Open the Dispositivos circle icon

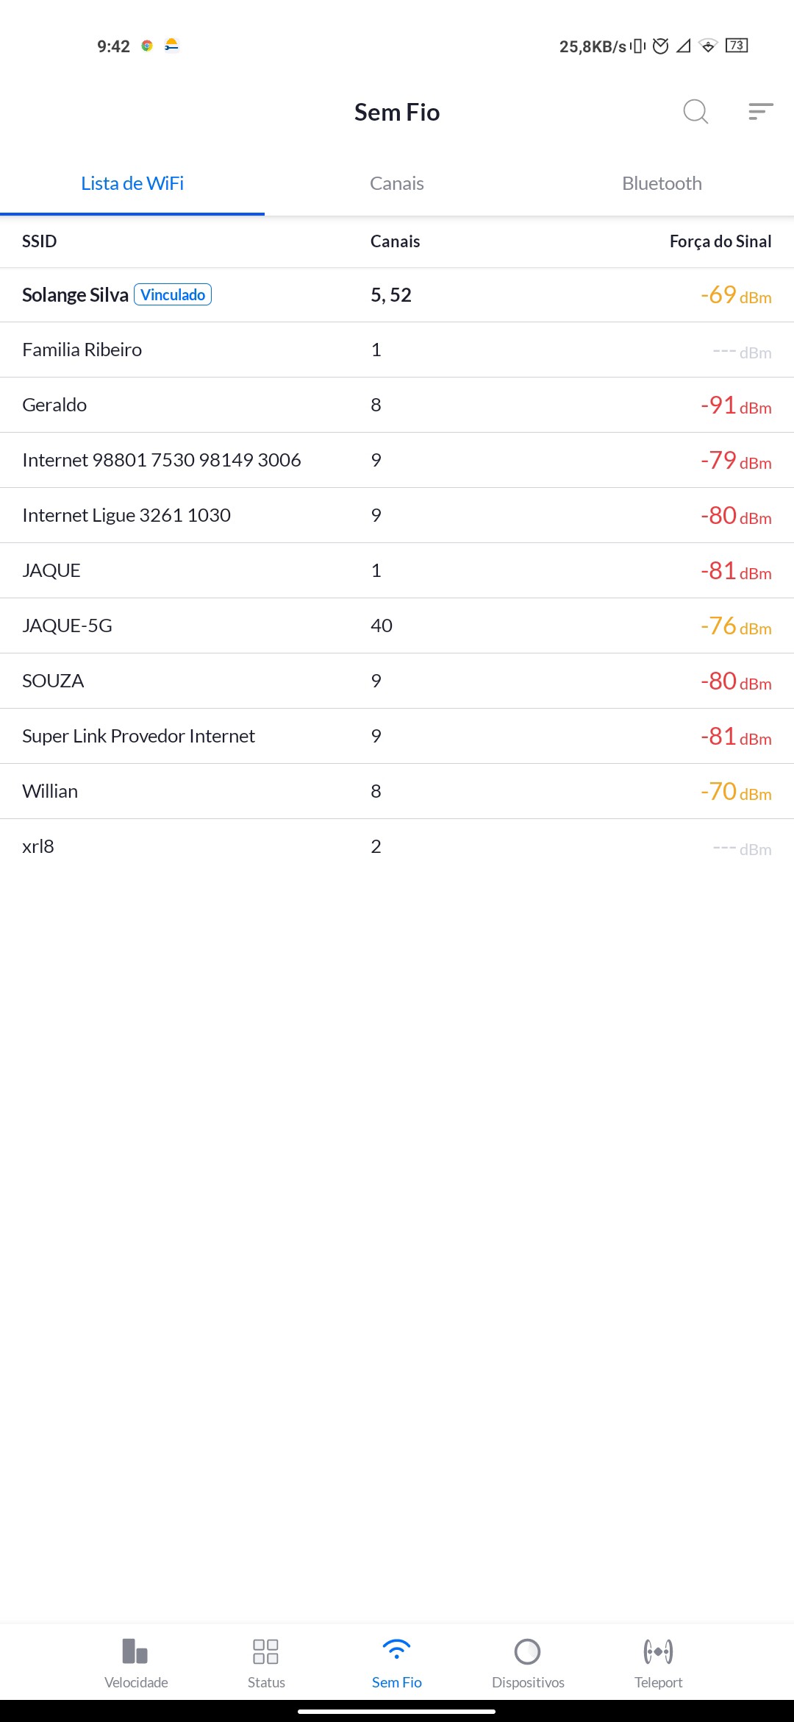528,1651
